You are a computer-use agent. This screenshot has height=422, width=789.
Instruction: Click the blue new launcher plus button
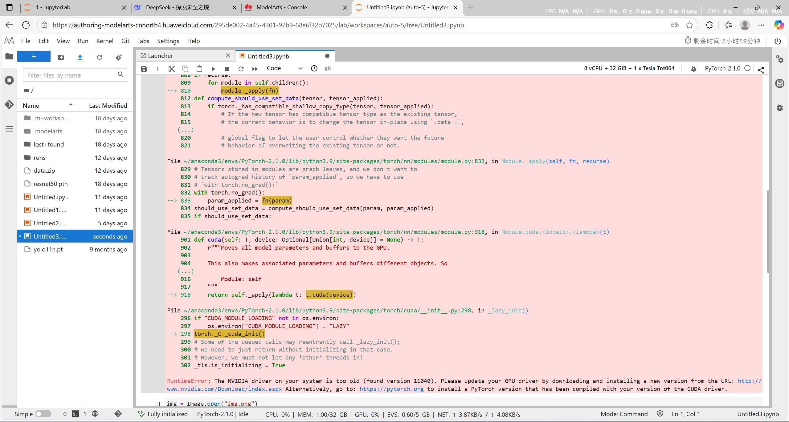34,56
